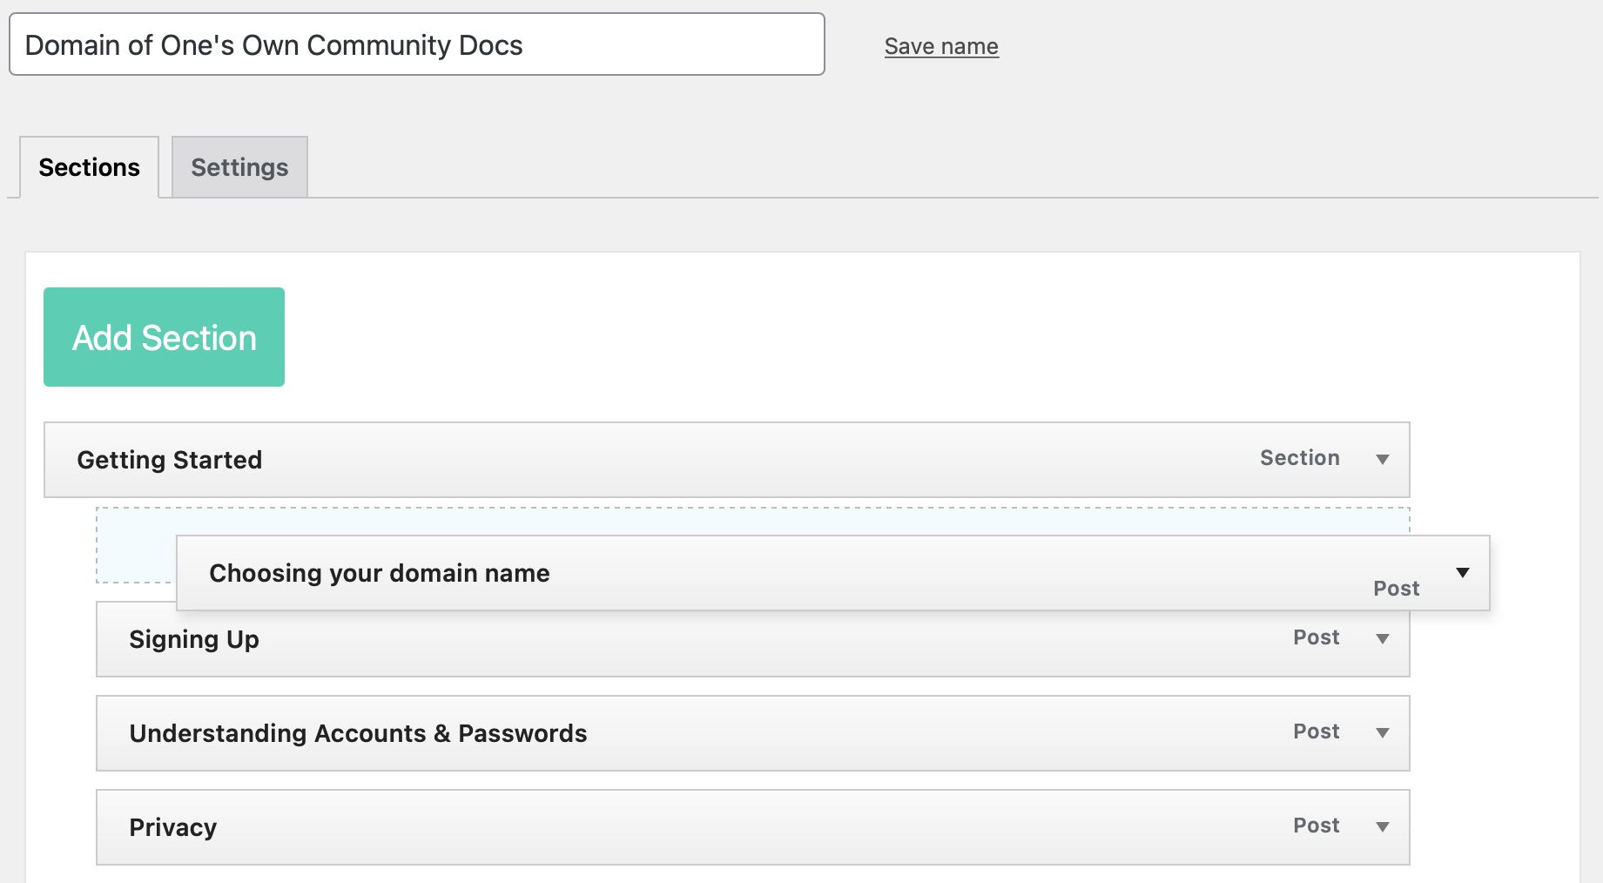Click the Add Section button
Image resolution: width=1603 pixels, height=883 pixels.
[x=164, y=337]
